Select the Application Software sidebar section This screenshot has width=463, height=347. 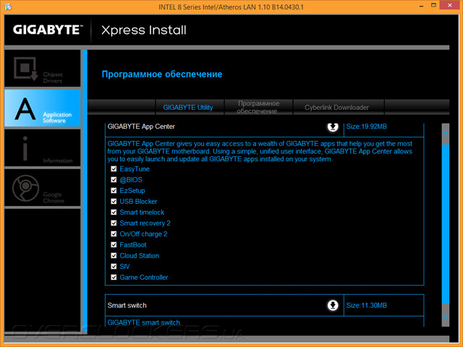click(x=43, y=108)
